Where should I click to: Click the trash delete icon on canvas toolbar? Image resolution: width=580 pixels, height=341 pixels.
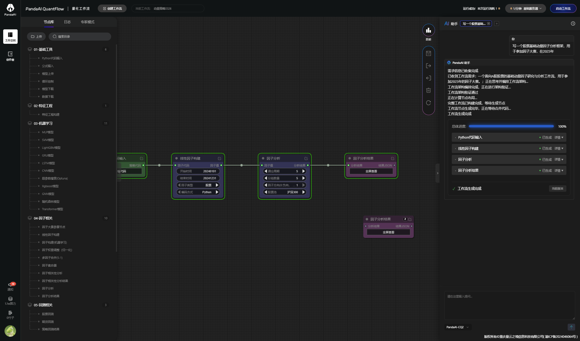click(428, 91)
